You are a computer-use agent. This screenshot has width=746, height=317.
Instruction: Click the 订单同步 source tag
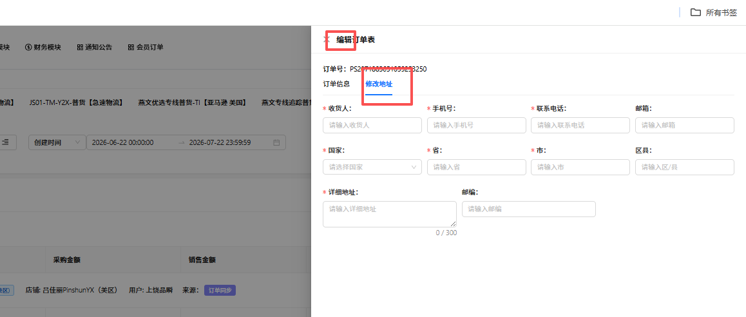click(220, 291)
